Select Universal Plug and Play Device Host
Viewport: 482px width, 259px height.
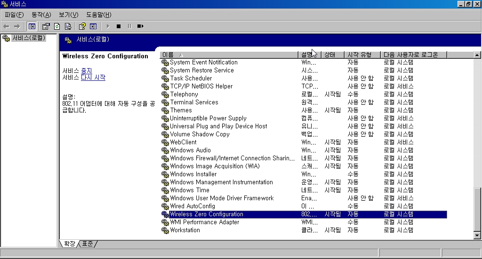pyautogui.click(x=218, y=126)
